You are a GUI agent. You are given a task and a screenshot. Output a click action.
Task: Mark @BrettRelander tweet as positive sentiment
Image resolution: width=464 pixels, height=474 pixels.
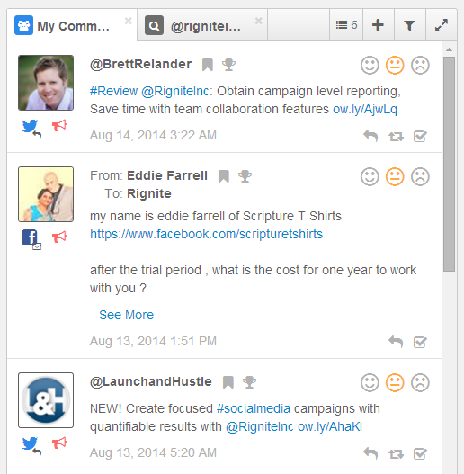(x=370, y=65)
